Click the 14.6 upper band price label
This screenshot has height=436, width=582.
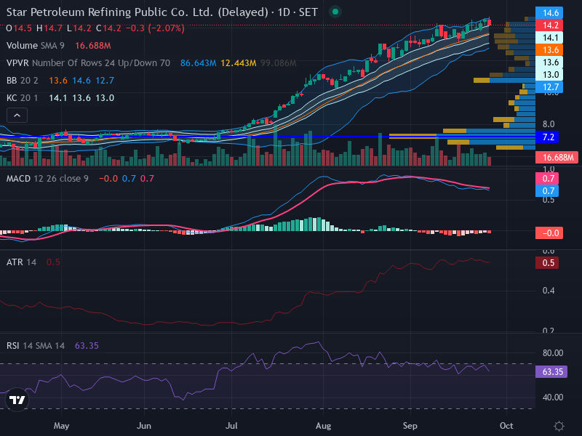click(549, 13)
